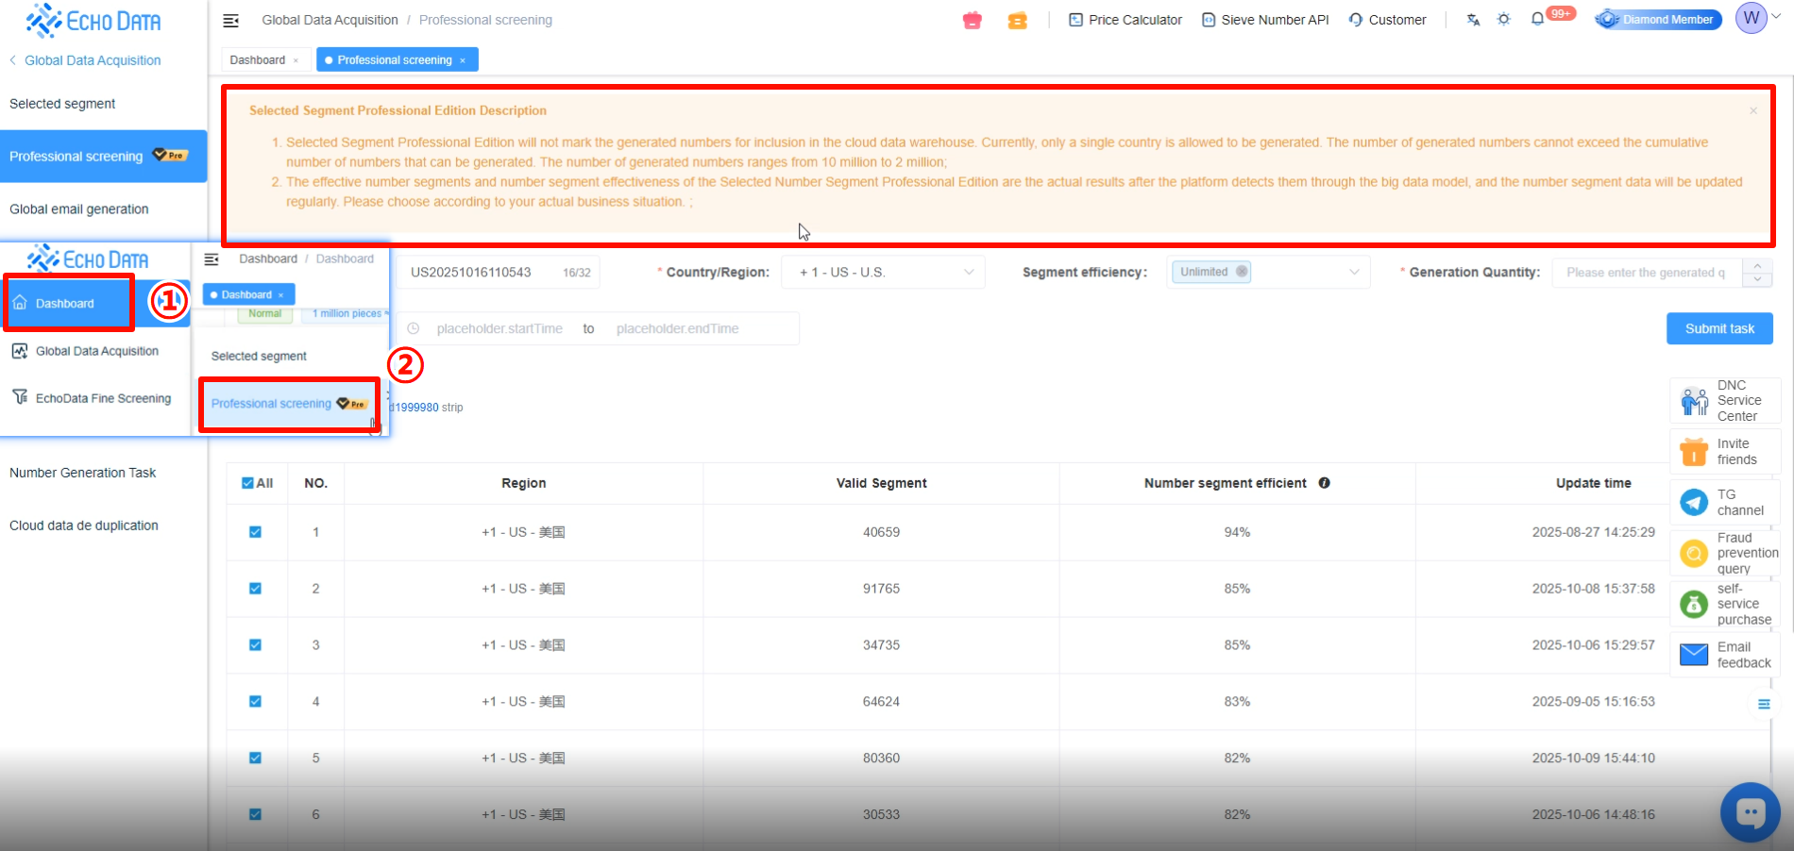Open the Price Calculator link
1794x851 pixels.
pos(1125,20)
